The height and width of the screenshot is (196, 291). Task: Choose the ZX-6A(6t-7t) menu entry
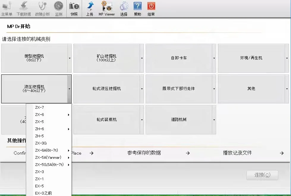[x=49, y=150]
